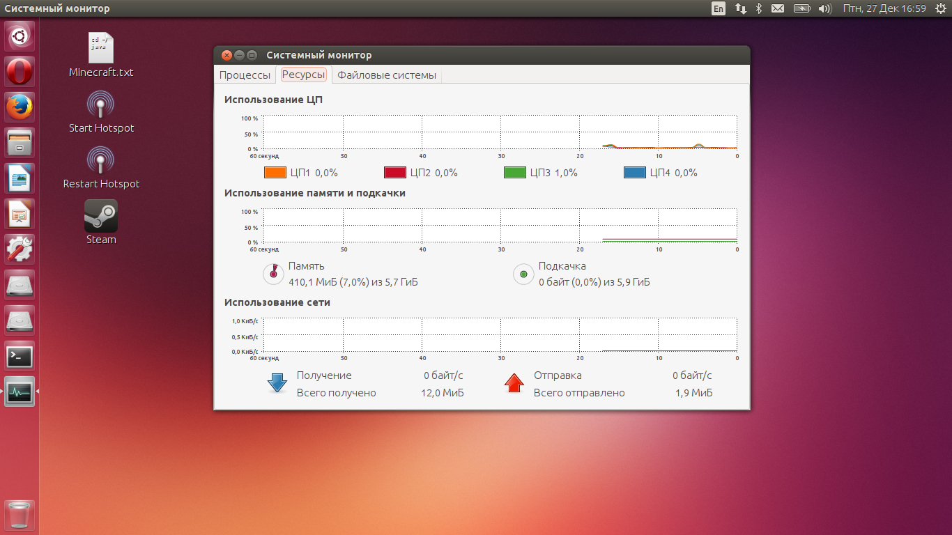
Task: Click the orange ЦП1 color swatch
Action: [x=275, y=173]
